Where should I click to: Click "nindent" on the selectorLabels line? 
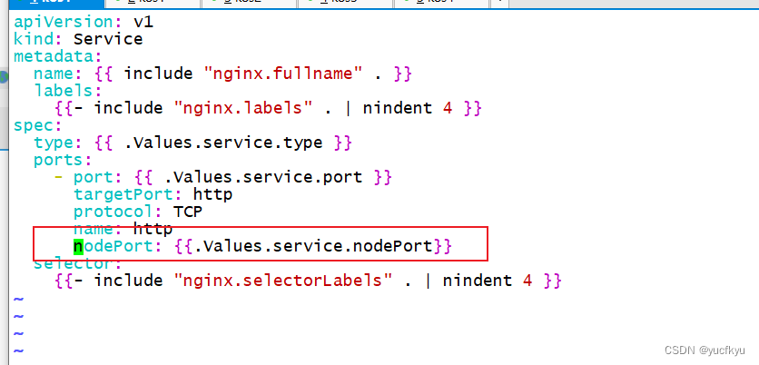[478, 281]
